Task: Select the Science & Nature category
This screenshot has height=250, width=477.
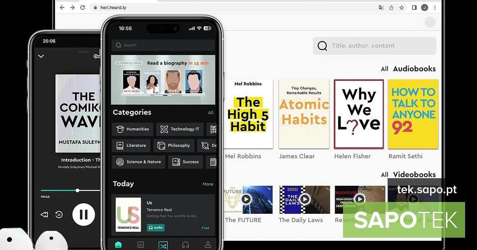Action: tap(139, 162)
